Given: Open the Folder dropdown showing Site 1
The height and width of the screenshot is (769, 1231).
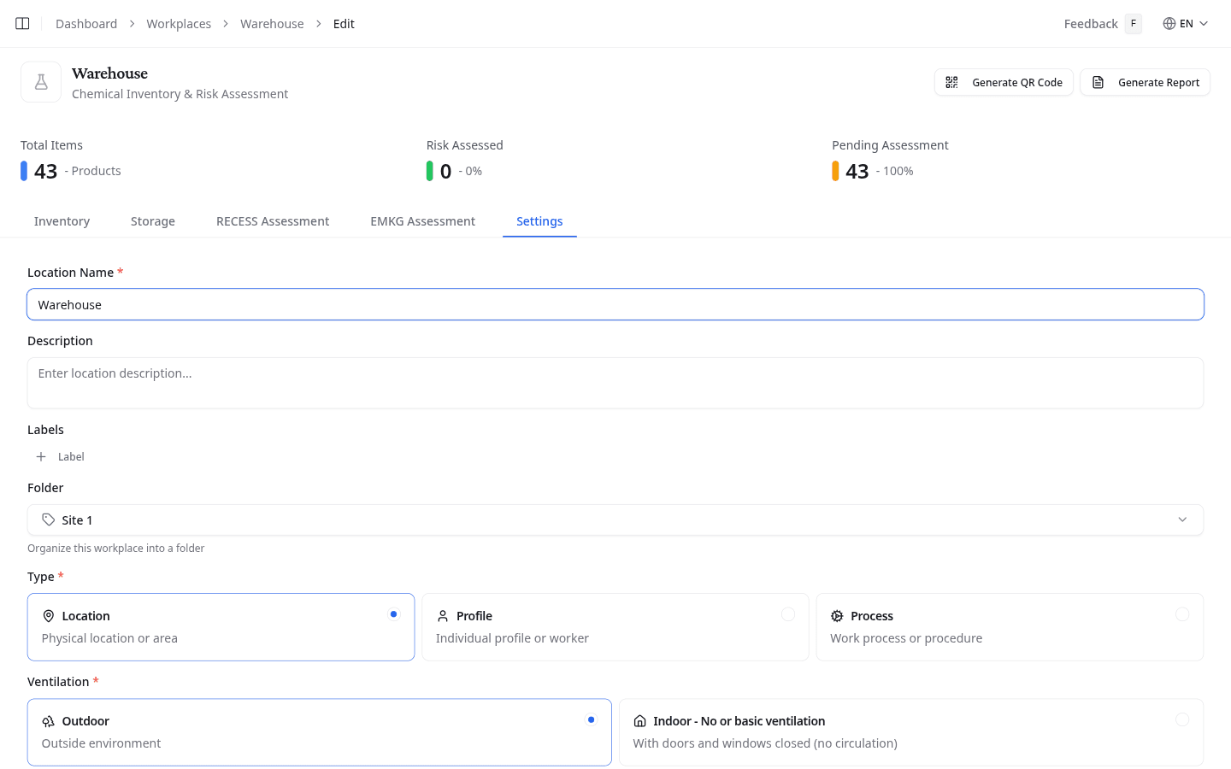Looking at the screenshot, I should tap(615, 520).
